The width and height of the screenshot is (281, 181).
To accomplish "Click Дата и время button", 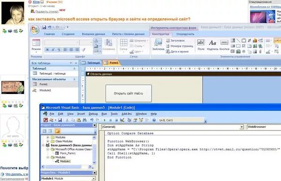I will pyautogui.click(x=177, y=51).
